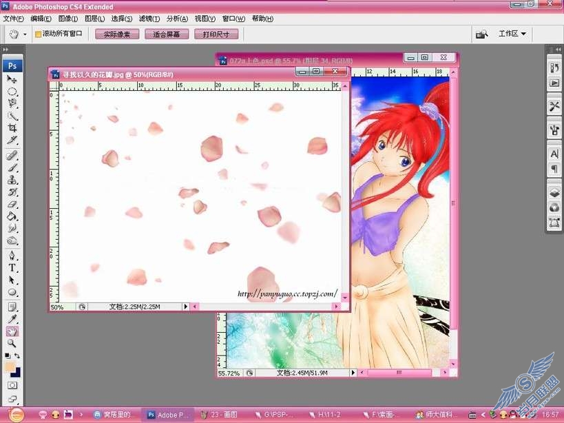Screen dimensions: 564x423
Task: Select the Clone Stamp tool
Action: 12,180
